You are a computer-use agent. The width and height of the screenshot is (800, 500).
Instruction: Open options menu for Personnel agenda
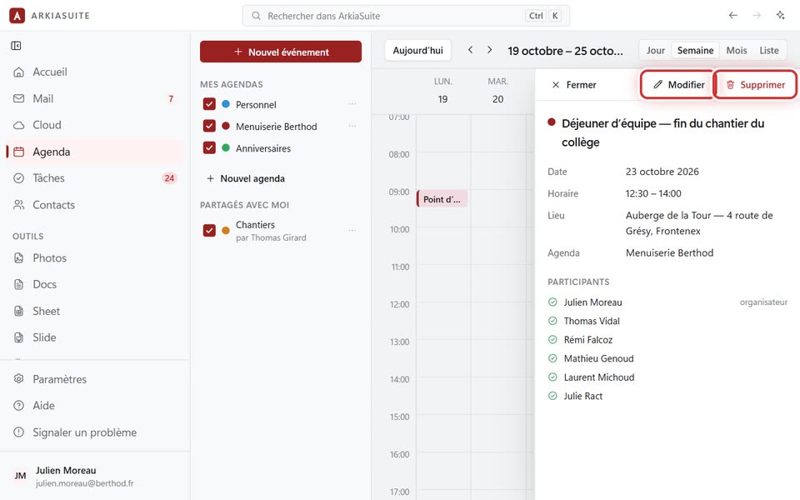(352, 104)
